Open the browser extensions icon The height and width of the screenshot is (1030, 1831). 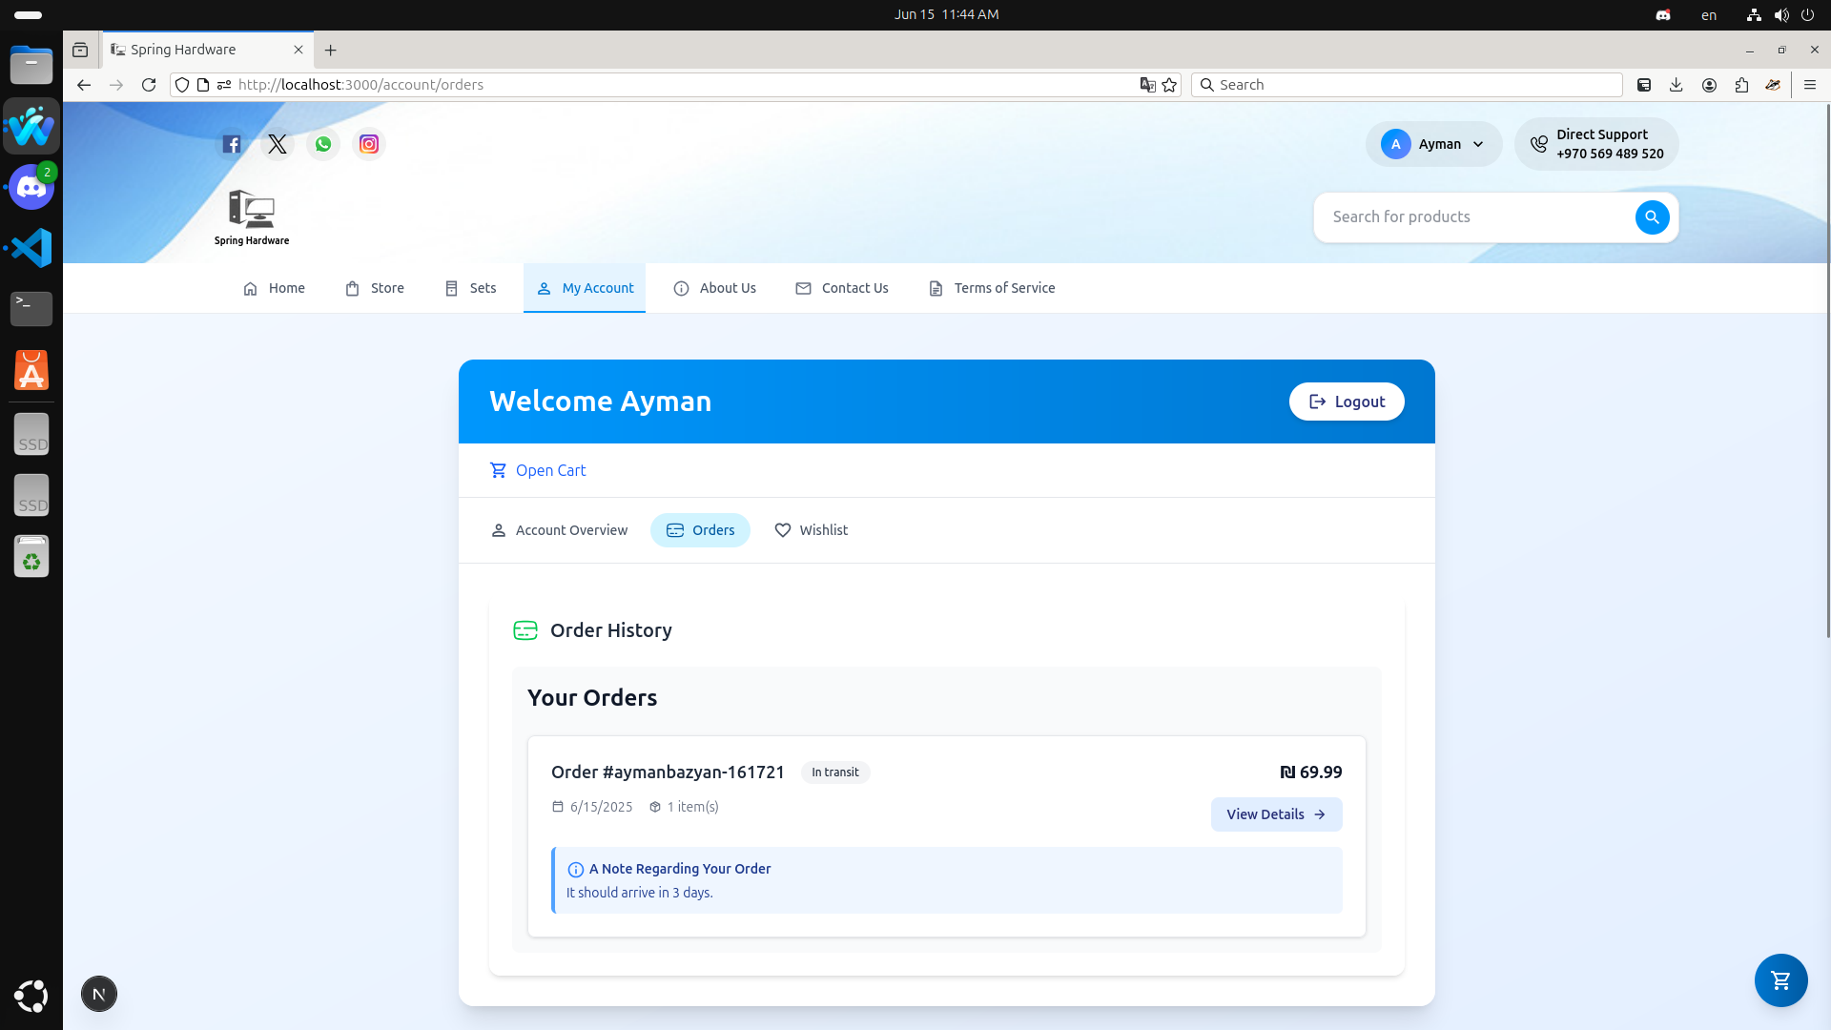[x=1741, y=85]
